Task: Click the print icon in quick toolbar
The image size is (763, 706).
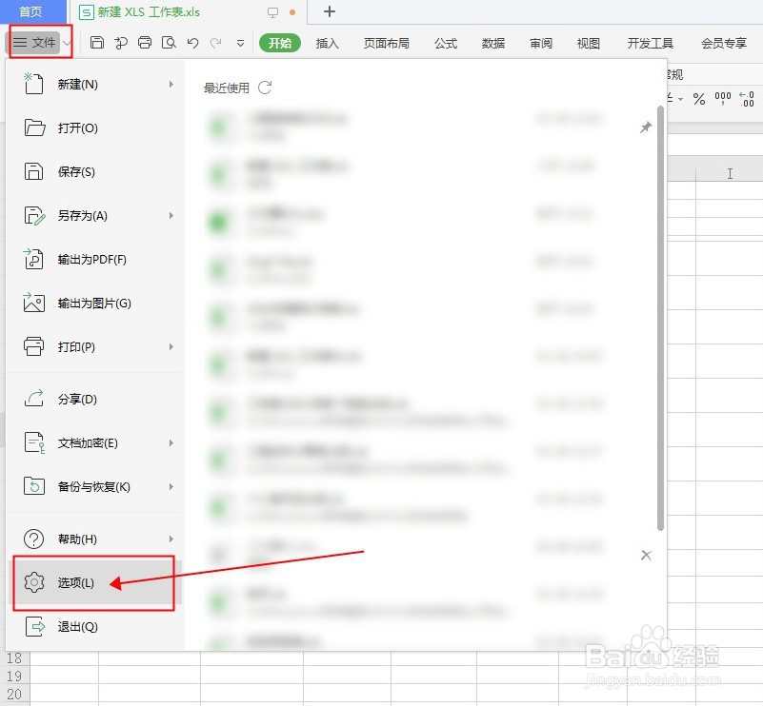Action: pyautogui.click(x=145, y=43)
